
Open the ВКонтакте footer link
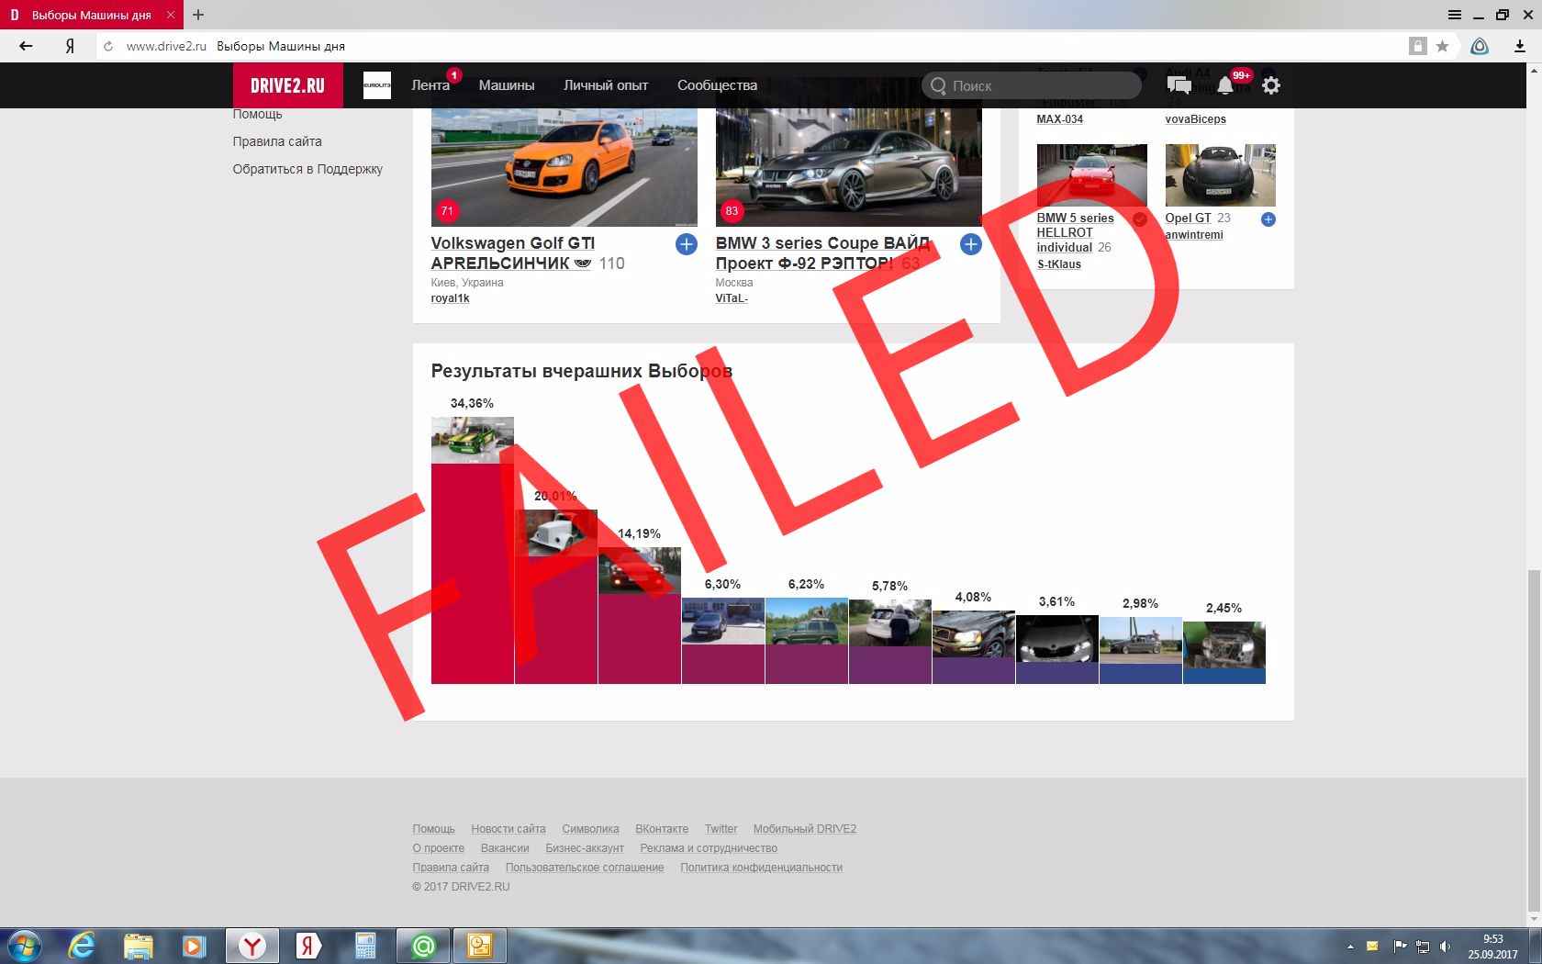pos(662,829)
